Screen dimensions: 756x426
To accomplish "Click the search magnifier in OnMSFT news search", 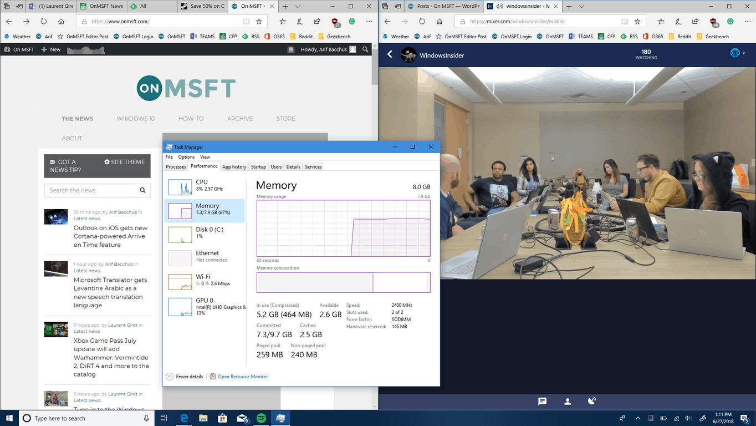I will pos(142,190).
